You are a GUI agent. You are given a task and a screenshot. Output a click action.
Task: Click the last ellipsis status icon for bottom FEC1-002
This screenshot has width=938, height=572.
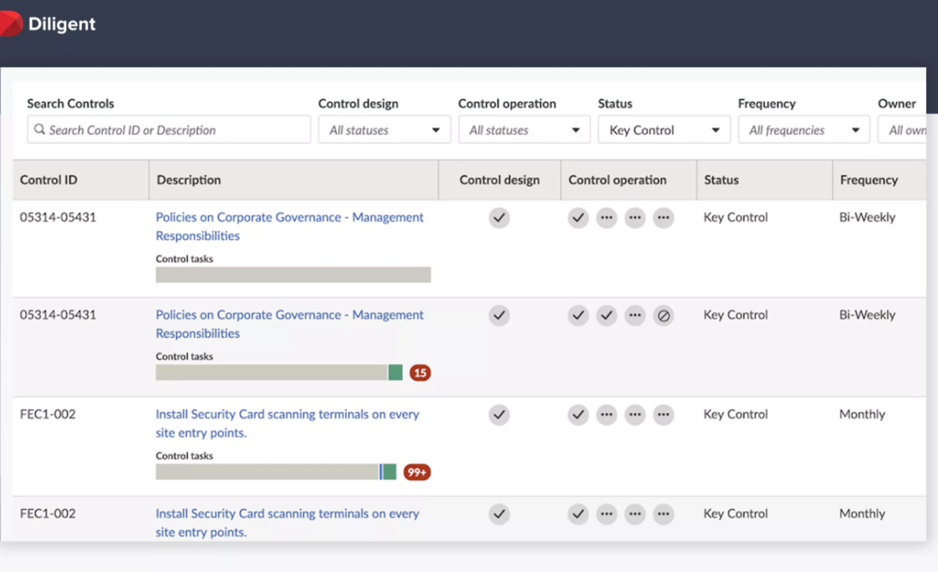coord(663,513)
